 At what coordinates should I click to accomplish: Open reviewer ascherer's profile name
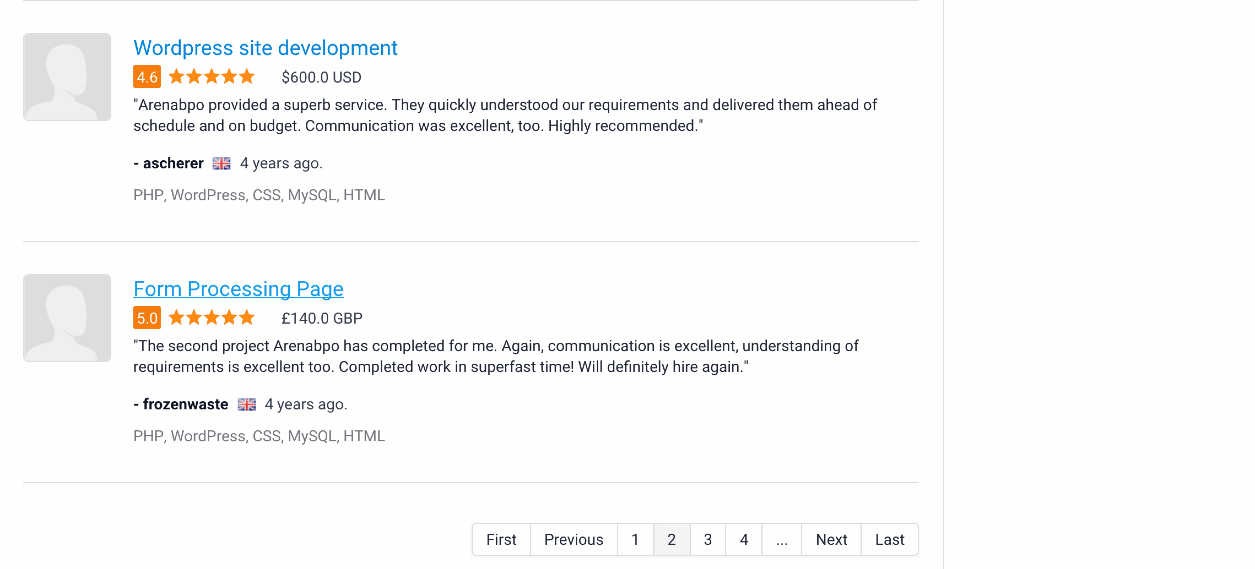173,163
